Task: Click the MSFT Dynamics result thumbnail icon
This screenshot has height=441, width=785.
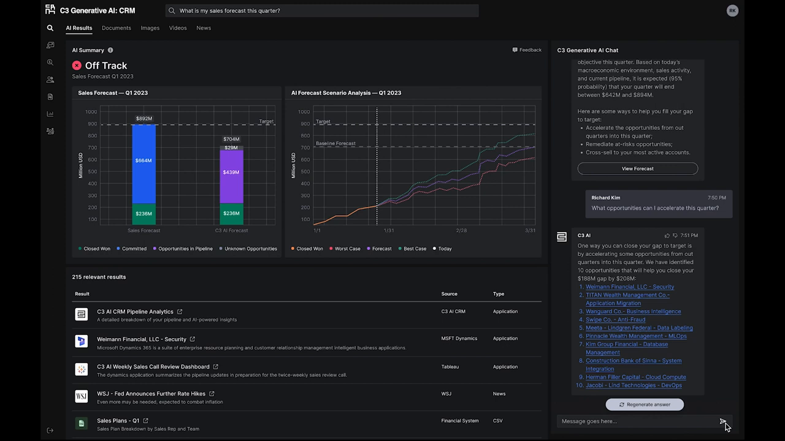Action: coord(81,341)
